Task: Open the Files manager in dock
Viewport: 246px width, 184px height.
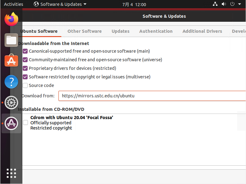Action: coord(11,40)
